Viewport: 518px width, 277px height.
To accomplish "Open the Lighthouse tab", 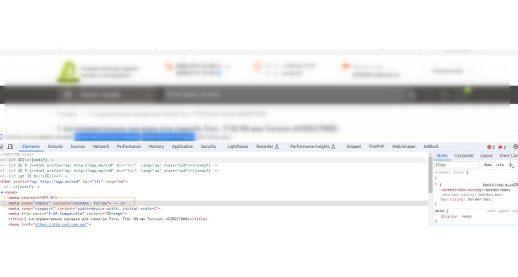I will coord(238,147).
